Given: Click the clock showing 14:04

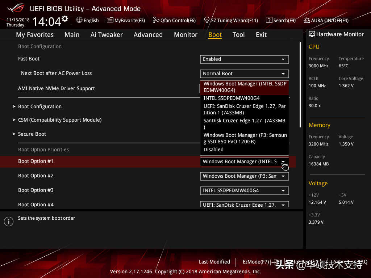Looking at the screenshot, I should (x=47, y=21).
